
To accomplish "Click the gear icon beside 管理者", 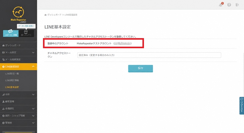I will (3, 123).
